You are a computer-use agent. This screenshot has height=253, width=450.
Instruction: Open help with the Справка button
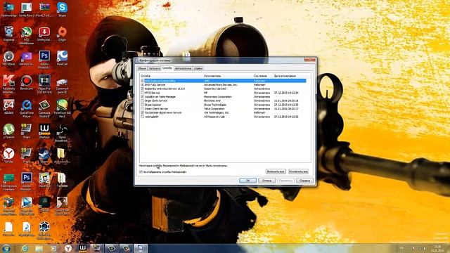coord(304,181)
